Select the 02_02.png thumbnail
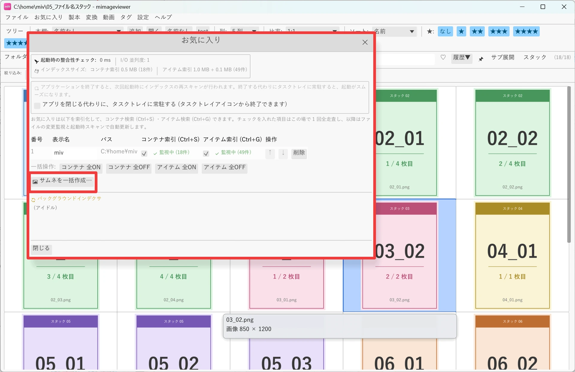 (x=512, y=142)
